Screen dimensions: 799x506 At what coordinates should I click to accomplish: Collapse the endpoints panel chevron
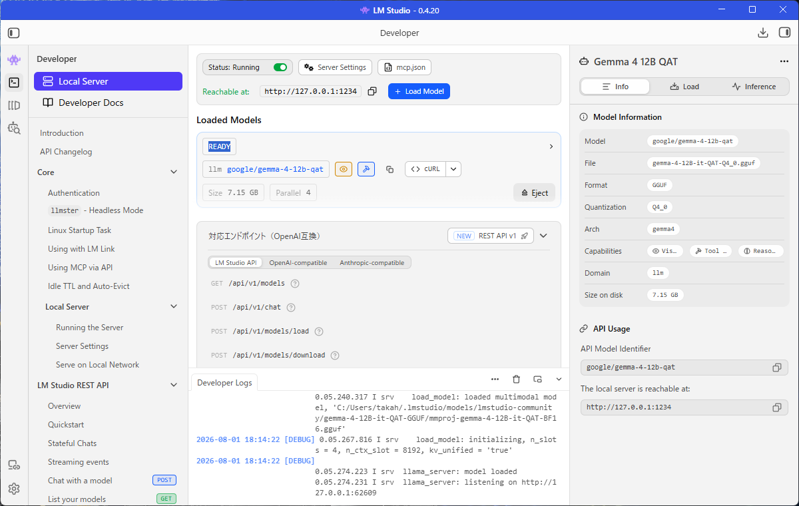(543, 236)
